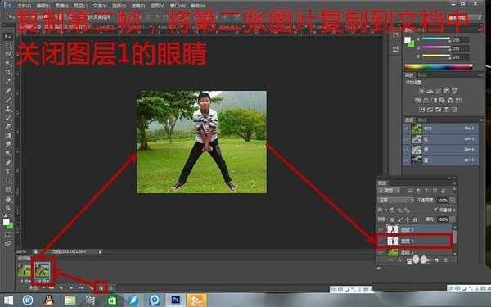This screenshot has height=307, width=491.
Task: Toggle the 传播帧 1 checkbox in Layers
Action: click(435, 210)
